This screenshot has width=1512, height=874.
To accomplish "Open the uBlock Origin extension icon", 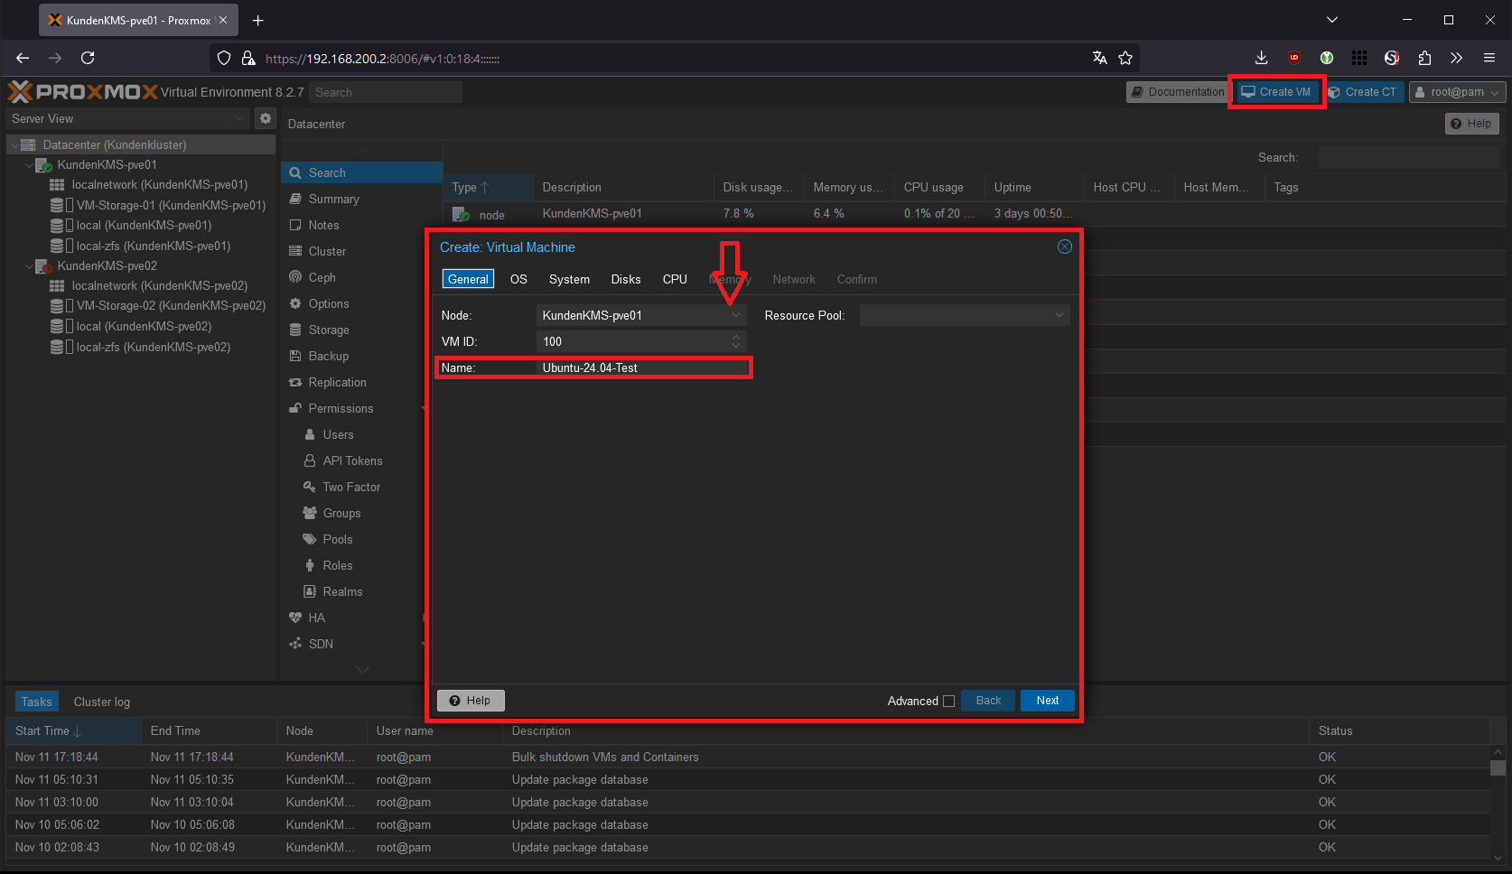I will (x=1294, y=58).
